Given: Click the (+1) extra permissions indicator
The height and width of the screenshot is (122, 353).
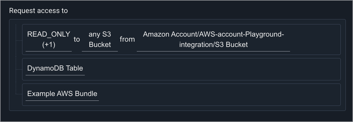Looking at the screenshot, I should (49, 45).
